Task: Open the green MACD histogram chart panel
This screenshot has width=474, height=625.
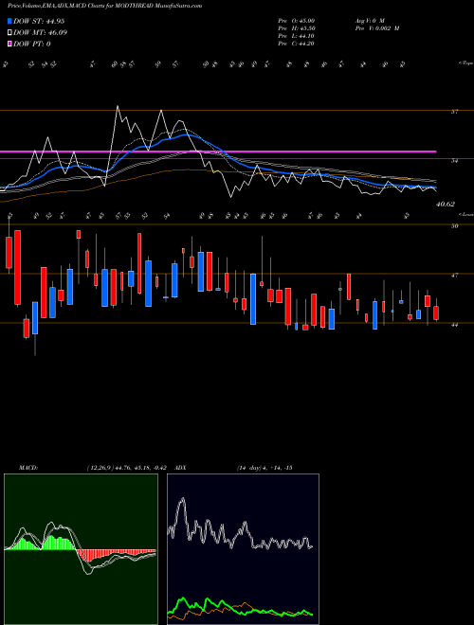Action: click(x=81, y=549)
